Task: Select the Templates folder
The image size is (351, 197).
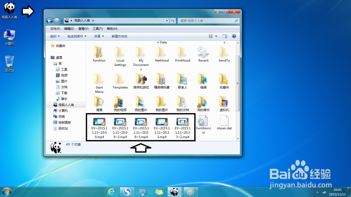Action: pyautogui.click(x=120, y=81)
